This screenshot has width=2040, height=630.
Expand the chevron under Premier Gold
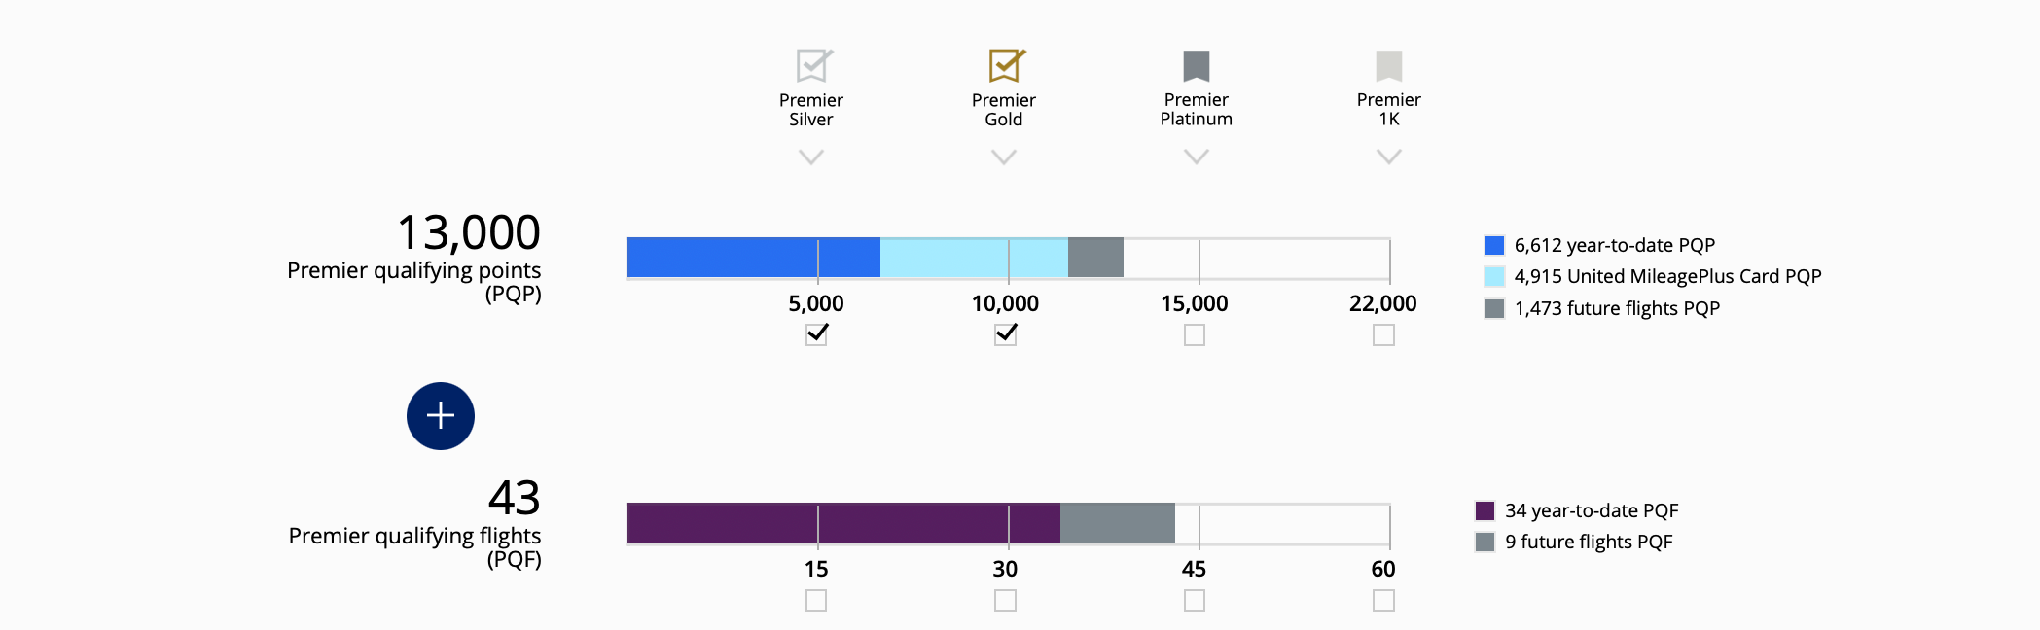point(1004,157)
